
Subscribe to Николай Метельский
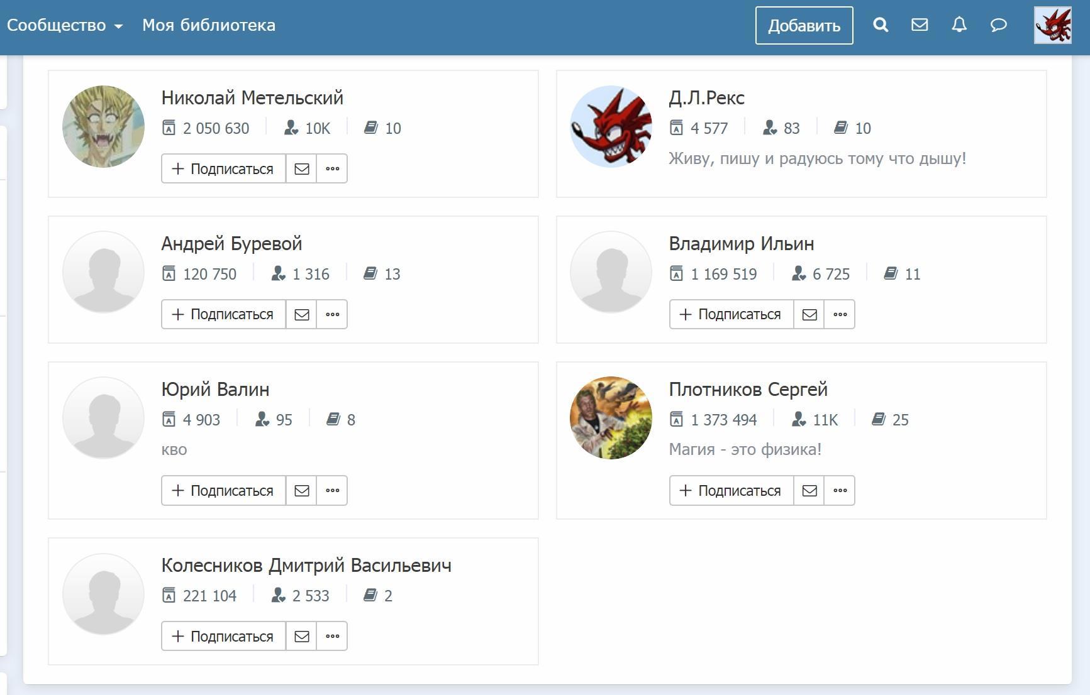(223, 168)
